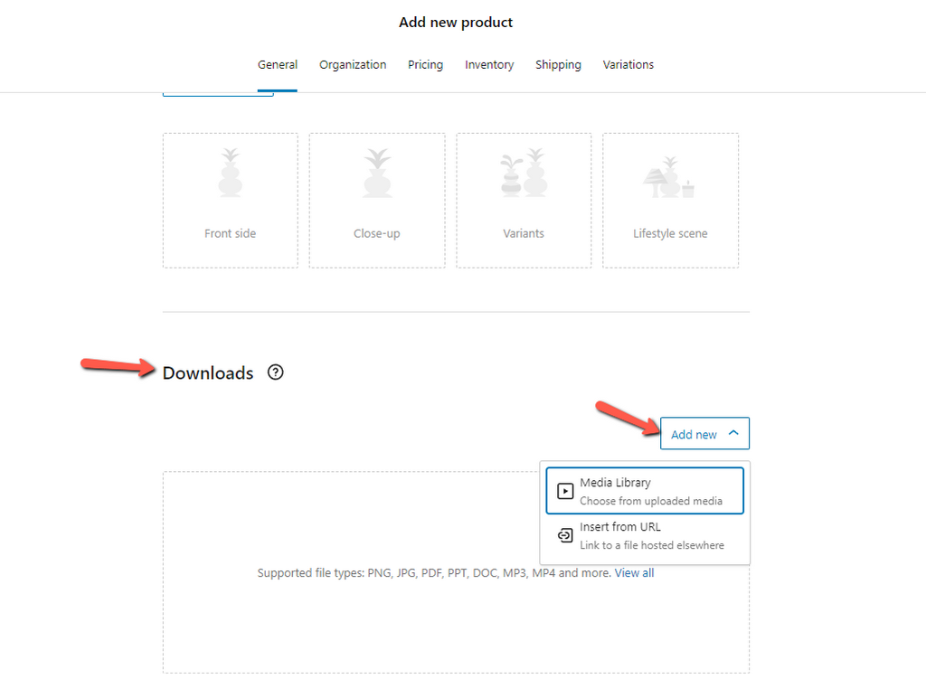The height and width of the screenshot is (688, 926).
Task: Switch to the Pricing tab
Action: tap(425, 64)
